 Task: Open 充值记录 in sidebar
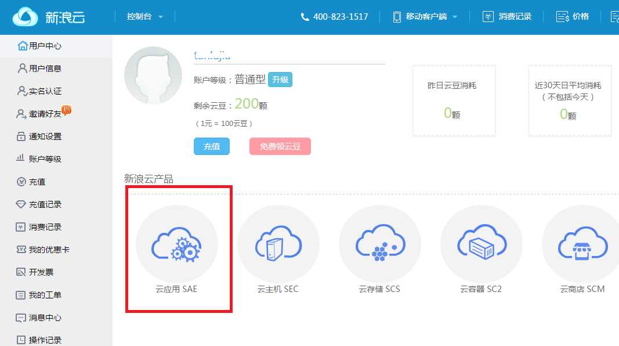pos(45,204)
